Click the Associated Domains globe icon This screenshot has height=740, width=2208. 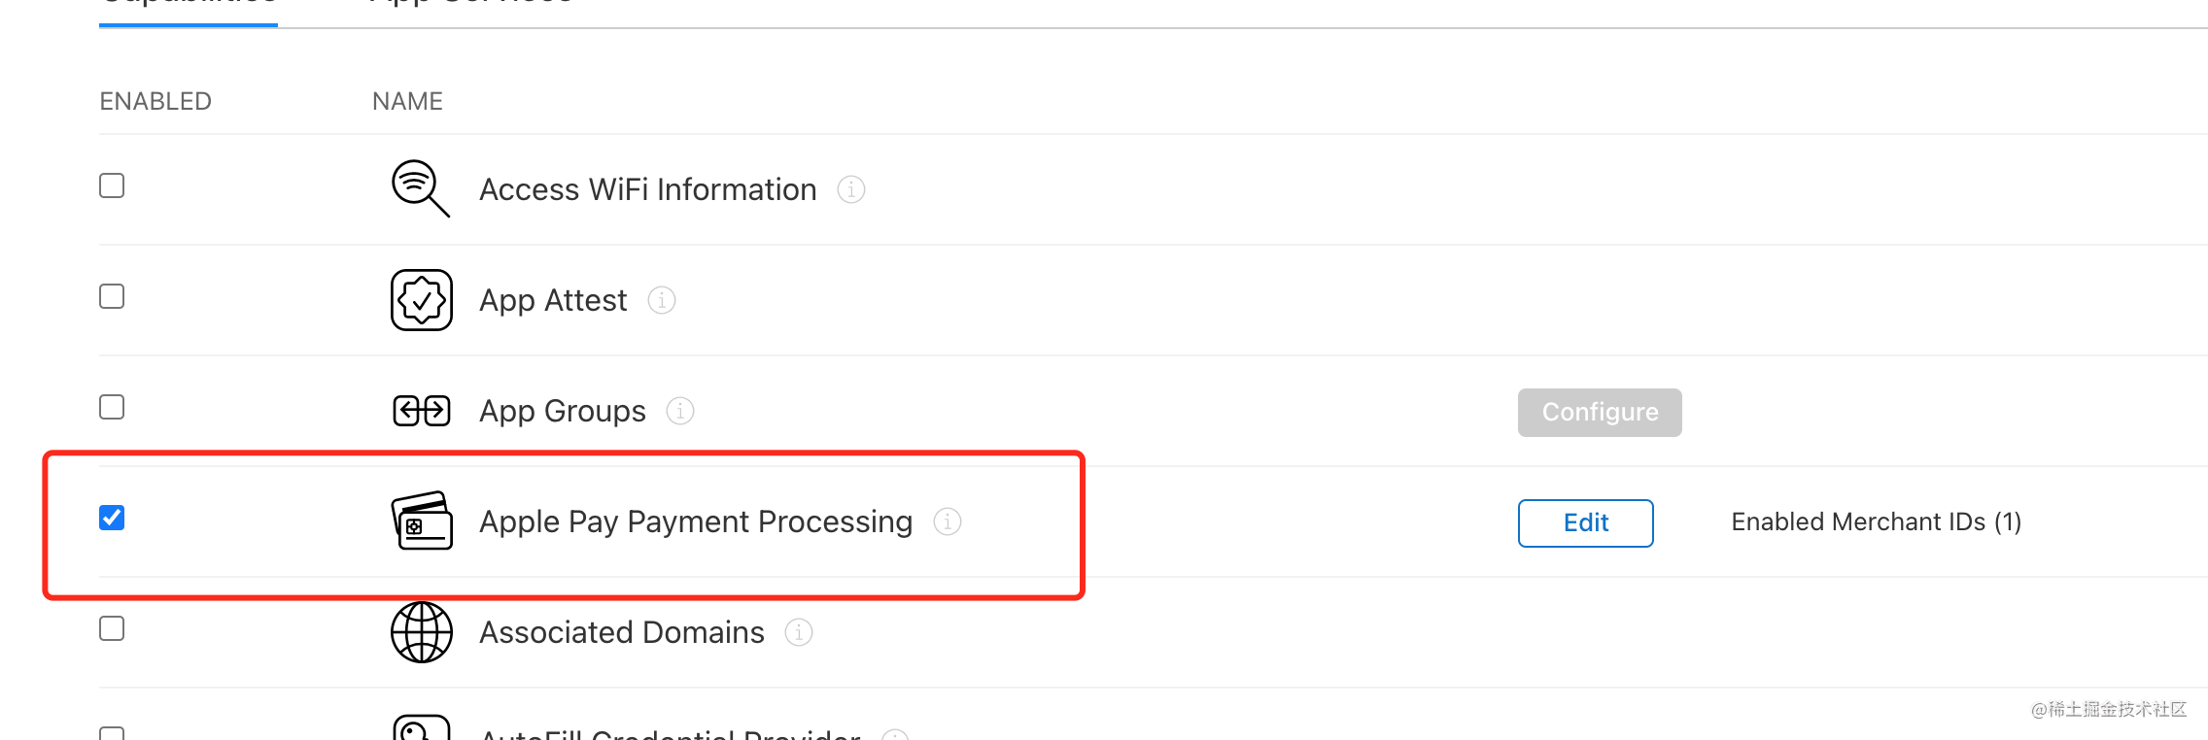pos(422,632)
